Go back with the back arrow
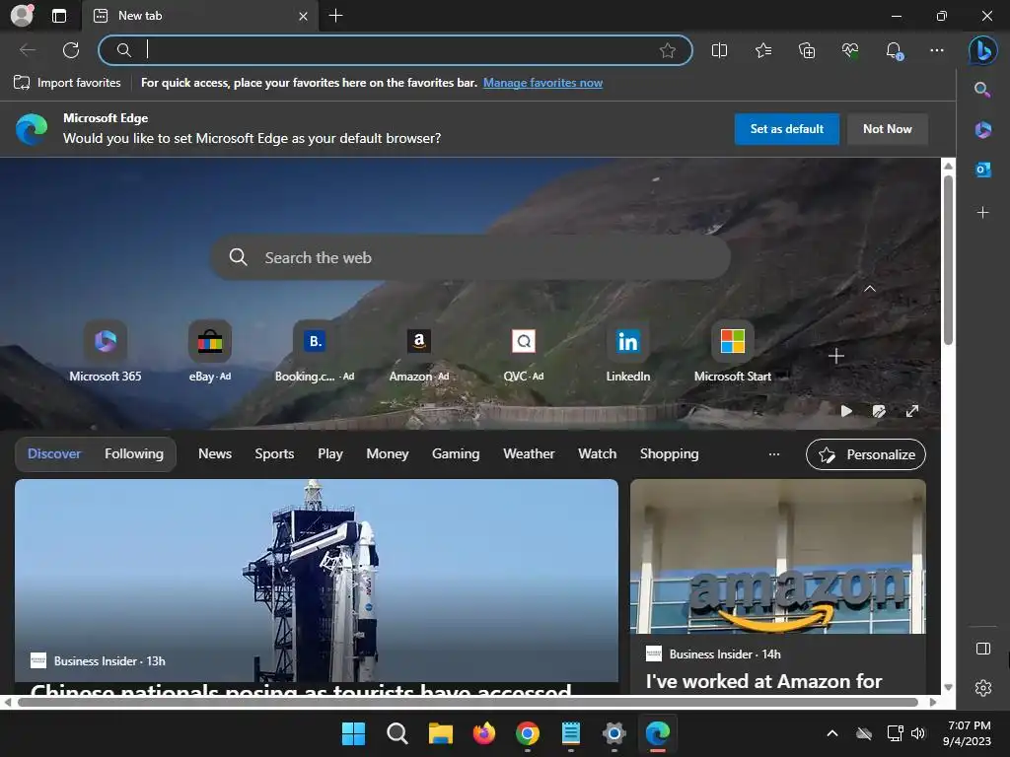 point(27,50)
